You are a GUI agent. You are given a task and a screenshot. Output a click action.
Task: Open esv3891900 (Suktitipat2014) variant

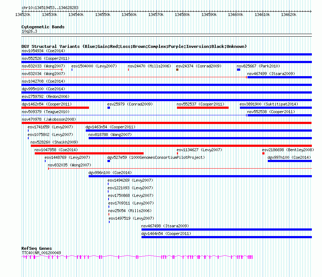click(269, 104)
